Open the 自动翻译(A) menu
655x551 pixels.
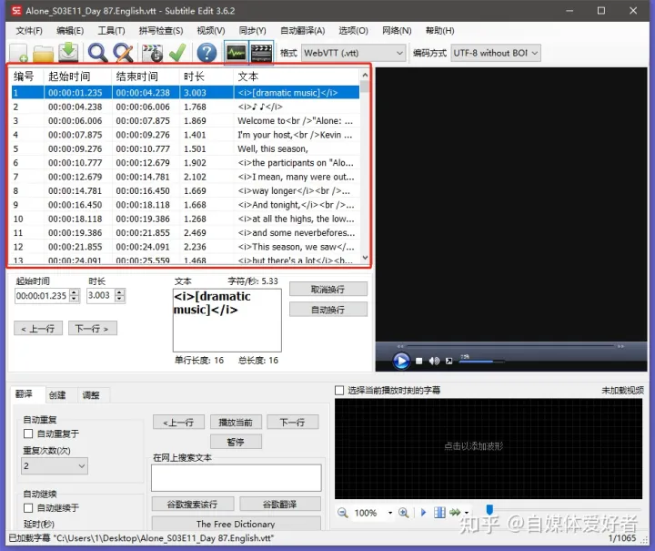tap(302, 31)
